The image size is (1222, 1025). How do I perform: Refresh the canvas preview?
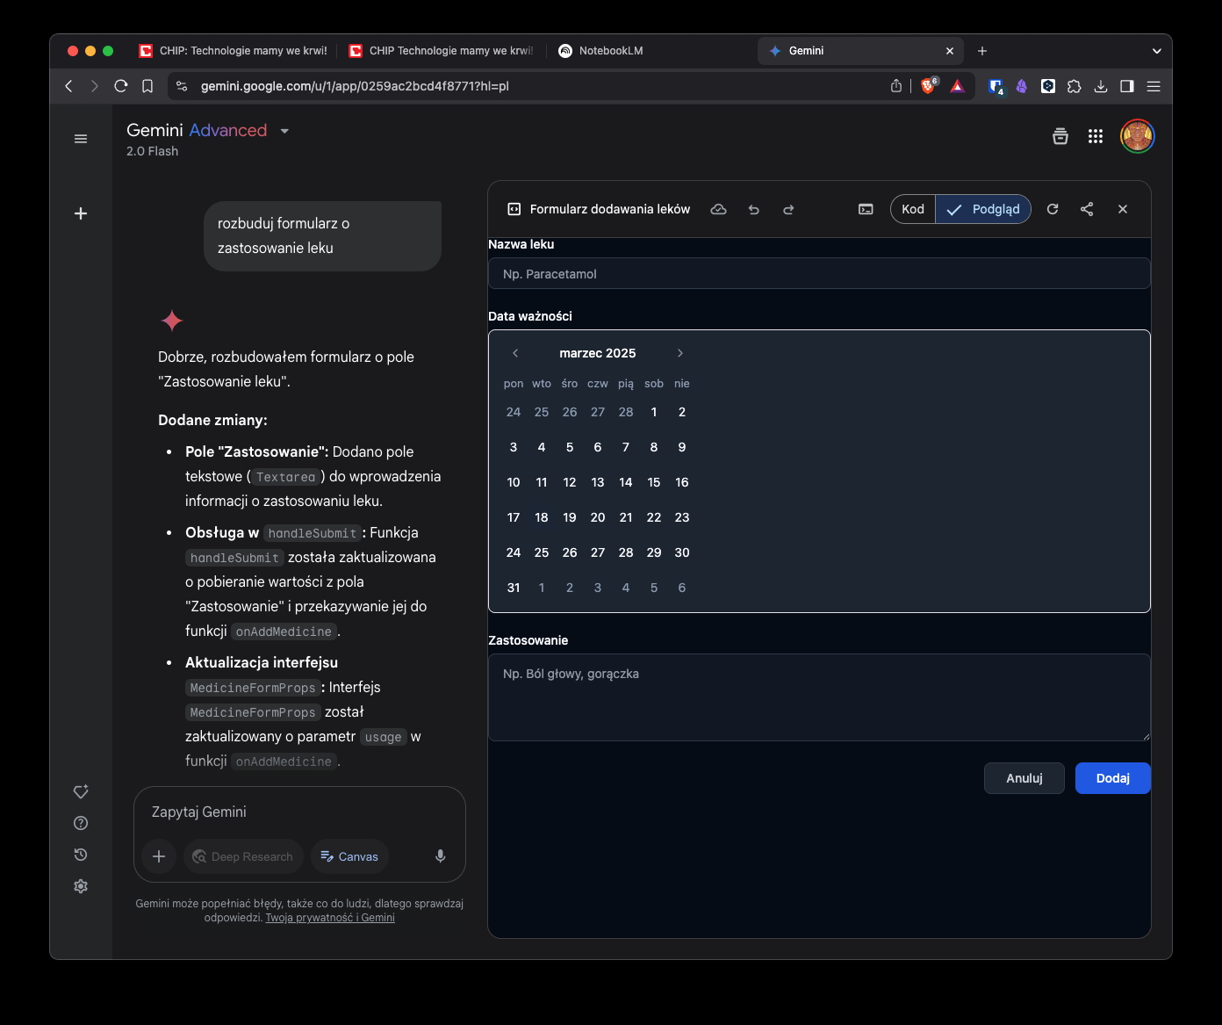click(x=1053, y=209)
